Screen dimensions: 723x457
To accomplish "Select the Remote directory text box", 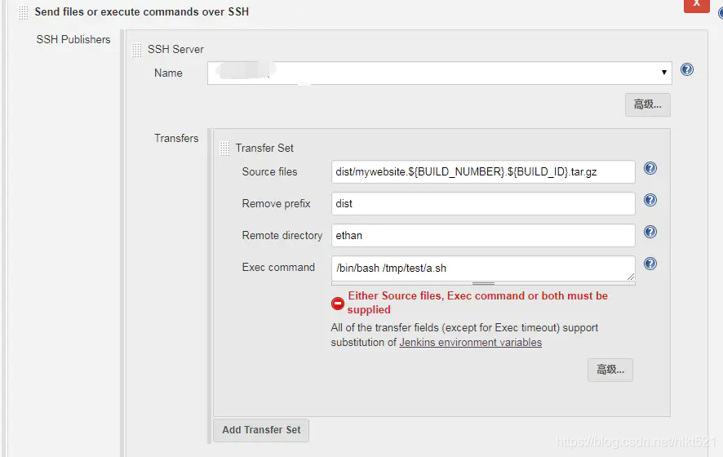I will click(483, 235).
